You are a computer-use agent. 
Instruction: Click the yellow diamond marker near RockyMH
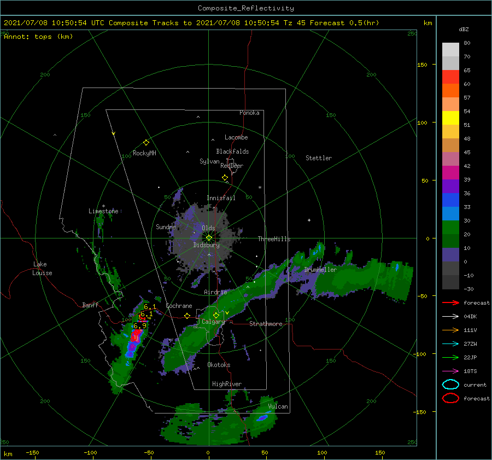146,143
